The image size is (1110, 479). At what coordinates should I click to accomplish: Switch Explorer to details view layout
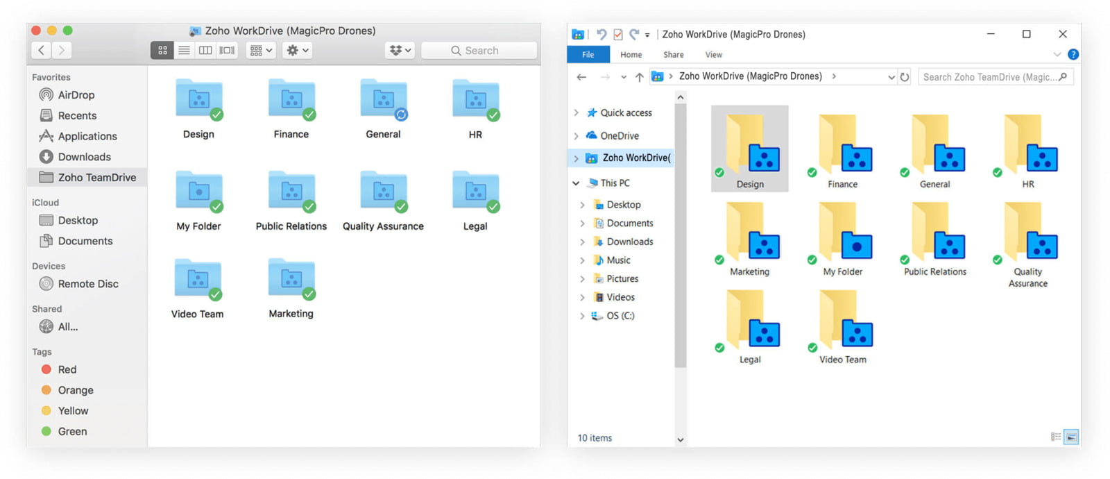point(1056,437)
